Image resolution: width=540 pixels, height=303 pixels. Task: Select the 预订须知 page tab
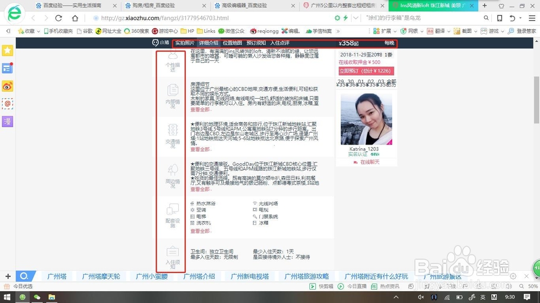pos(256,43)
